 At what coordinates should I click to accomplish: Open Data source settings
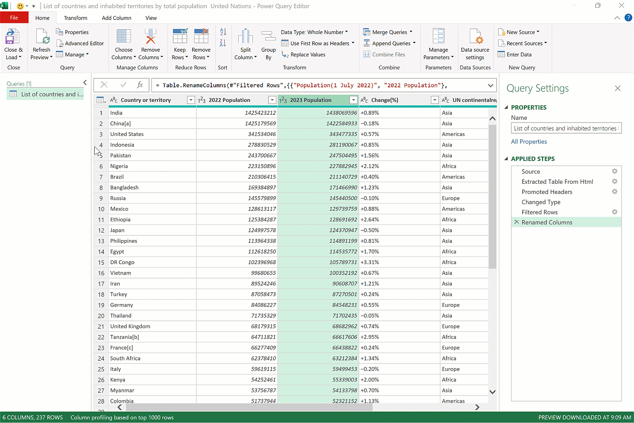475,37
